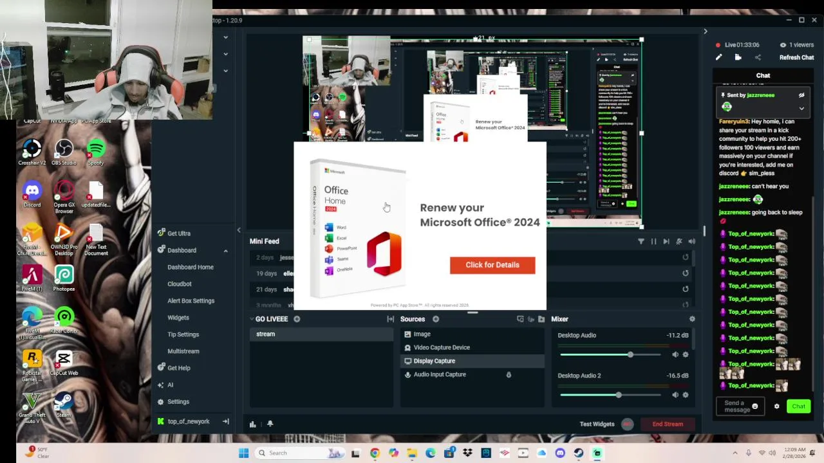Open Photopea desktop shortcut
This screenshot has height=463, width=824.
point(64,278)
